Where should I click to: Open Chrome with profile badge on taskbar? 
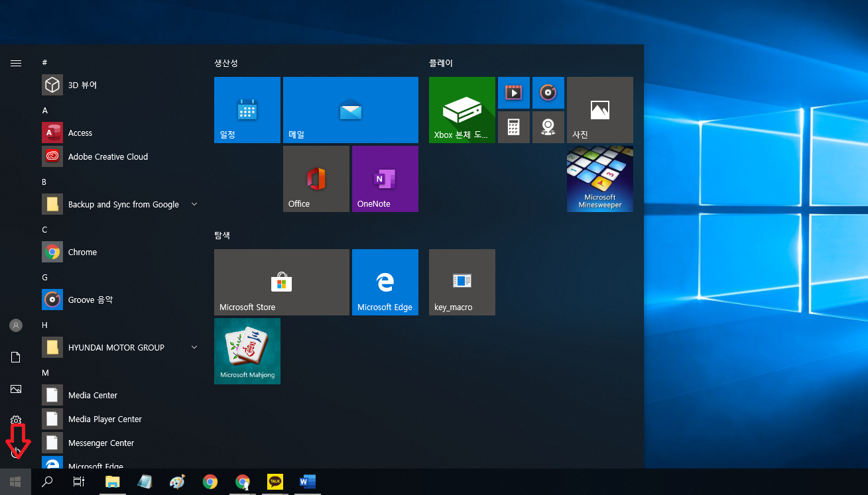(243, 482)
